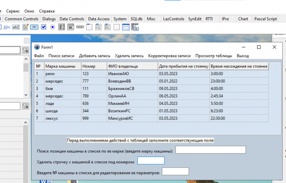286x183 pixels.
Task: Focus the delete row number field
Action: coord(151,161)
